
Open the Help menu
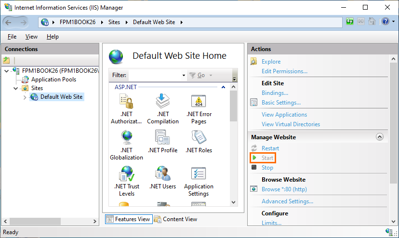coord(53,37)
